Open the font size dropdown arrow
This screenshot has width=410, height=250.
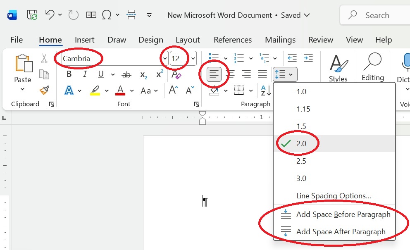193,58
